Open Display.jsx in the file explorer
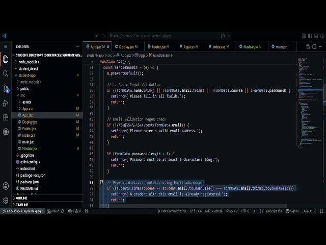Screen dimensions: 326x245 click(x=47, y=122)
